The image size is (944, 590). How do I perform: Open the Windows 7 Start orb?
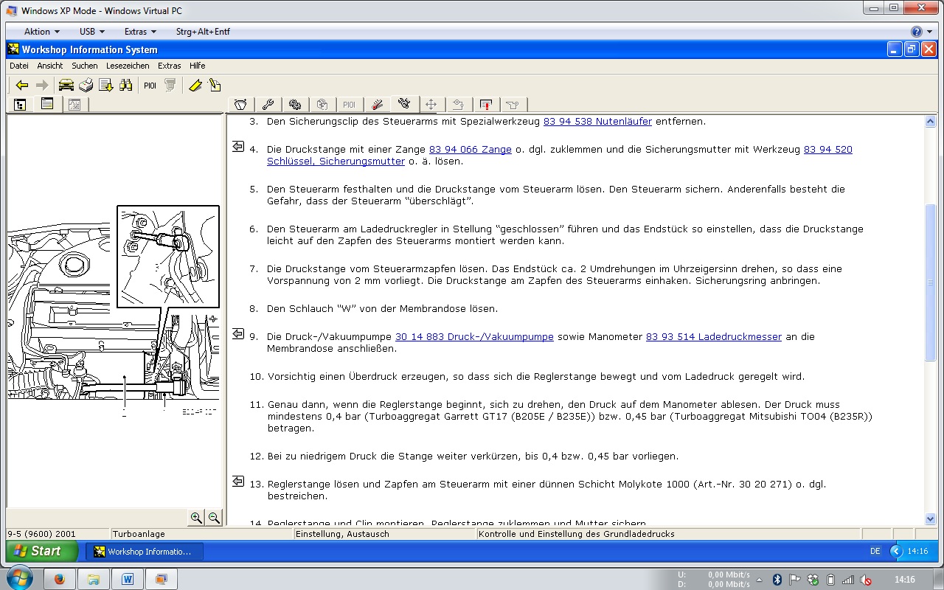pyautogui.click(x=18, y=578)
